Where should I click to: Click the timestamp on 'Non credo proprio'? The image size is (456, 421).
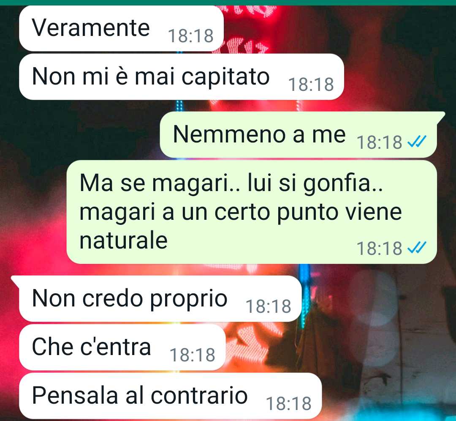[269, 306]
